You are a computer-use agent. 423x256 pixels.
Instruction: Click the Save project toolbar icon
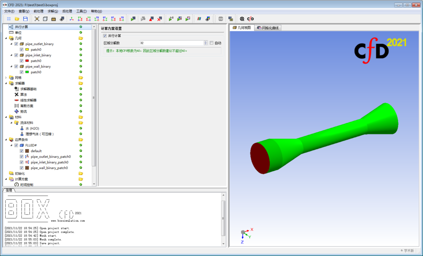pyautogui.click(x=25, y=19)
